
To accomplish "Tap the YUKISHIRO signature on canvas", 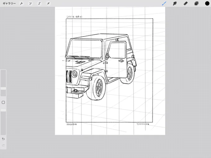I will click(143, 124).
